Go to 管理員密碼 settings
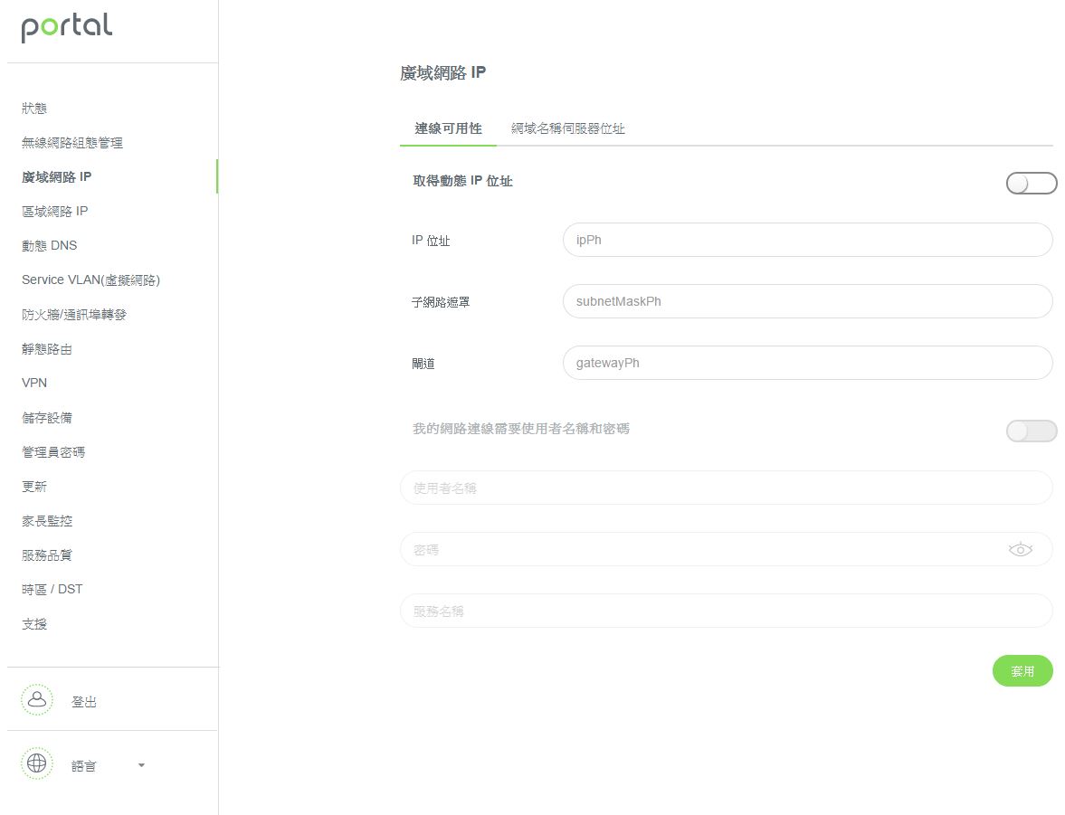Viewport: 1065px width, 815px height. click(x=53, y=452)
